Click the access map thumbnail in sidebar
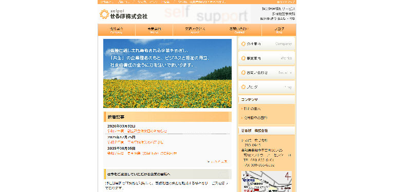 click(267, 181)
